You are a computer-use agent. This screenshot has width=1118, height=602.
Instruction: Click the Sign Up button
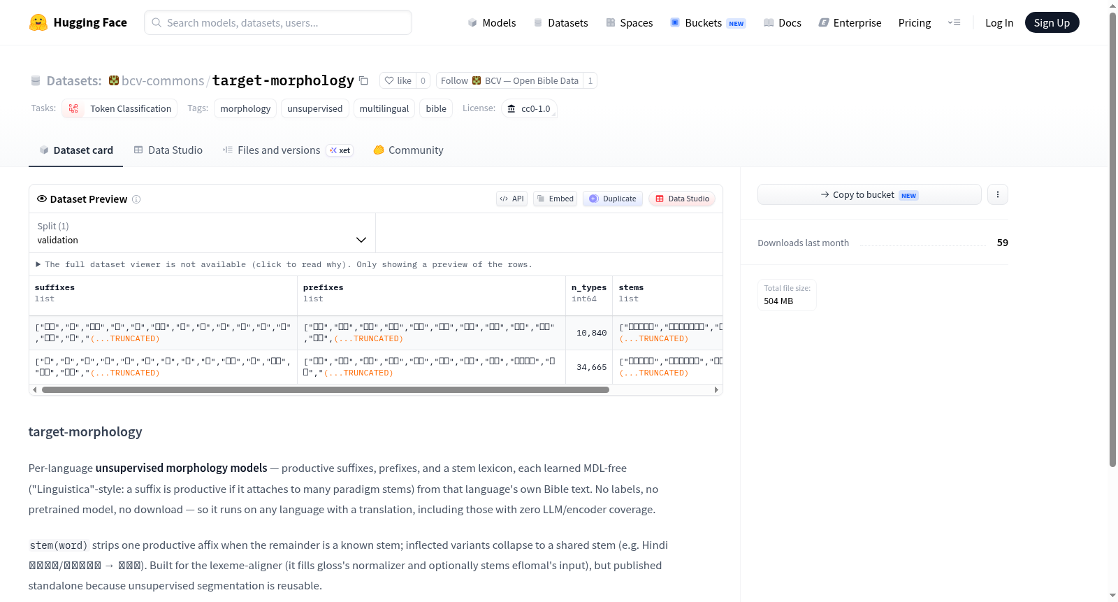pyautogui.click(x=1052, y=22)
